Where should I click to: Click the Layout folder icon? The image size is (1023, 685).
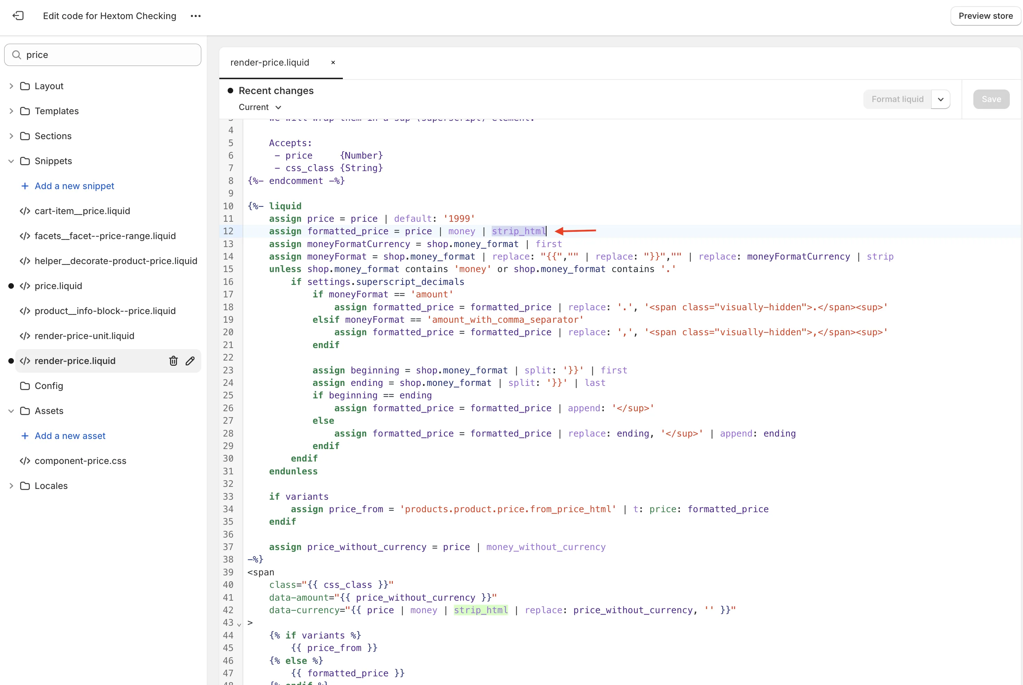tap(25, 86)
